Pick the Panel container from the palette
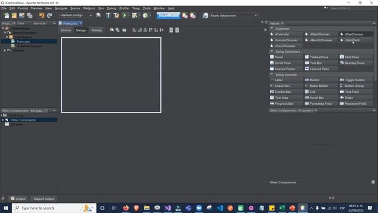 tap(286, 57)
